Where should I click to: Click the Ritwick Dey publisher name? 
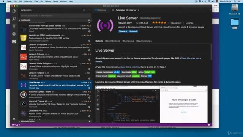coord(125,23)
